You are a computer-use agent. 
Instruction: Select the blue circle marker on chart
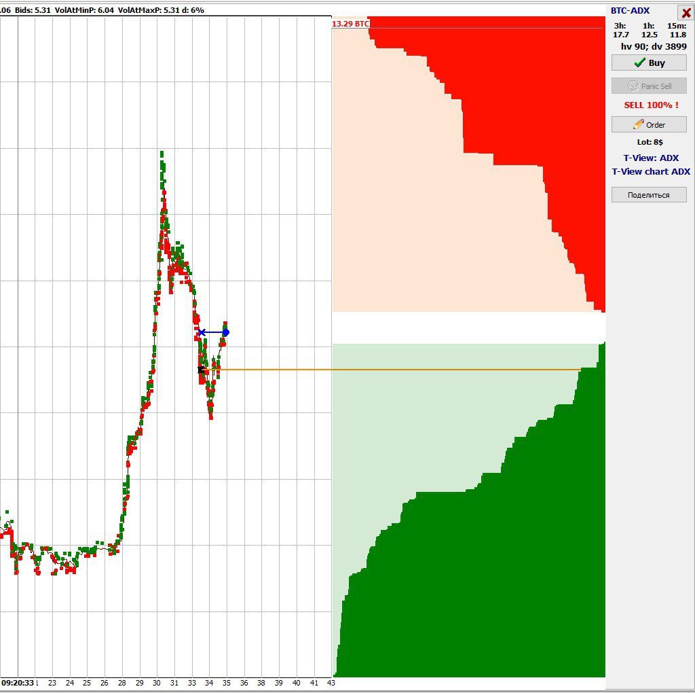tap(226, 332)
